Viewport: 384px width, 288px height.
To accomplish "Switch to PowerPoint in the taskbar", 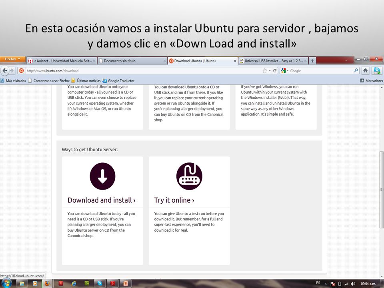I will 126,284.
